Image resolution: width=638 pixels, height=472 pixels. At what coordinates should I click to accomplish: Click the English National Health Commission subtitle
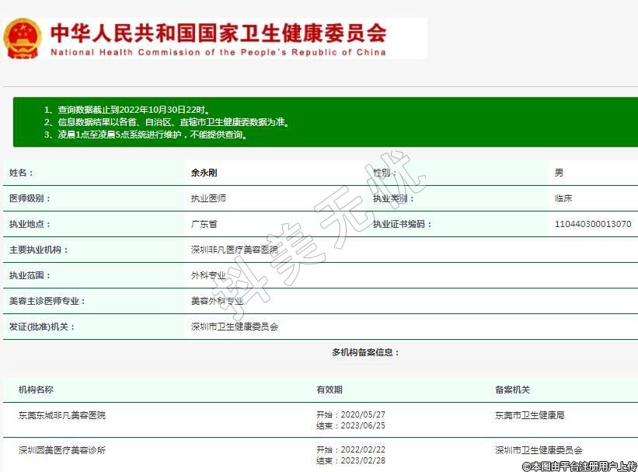(x=218, y=53)
